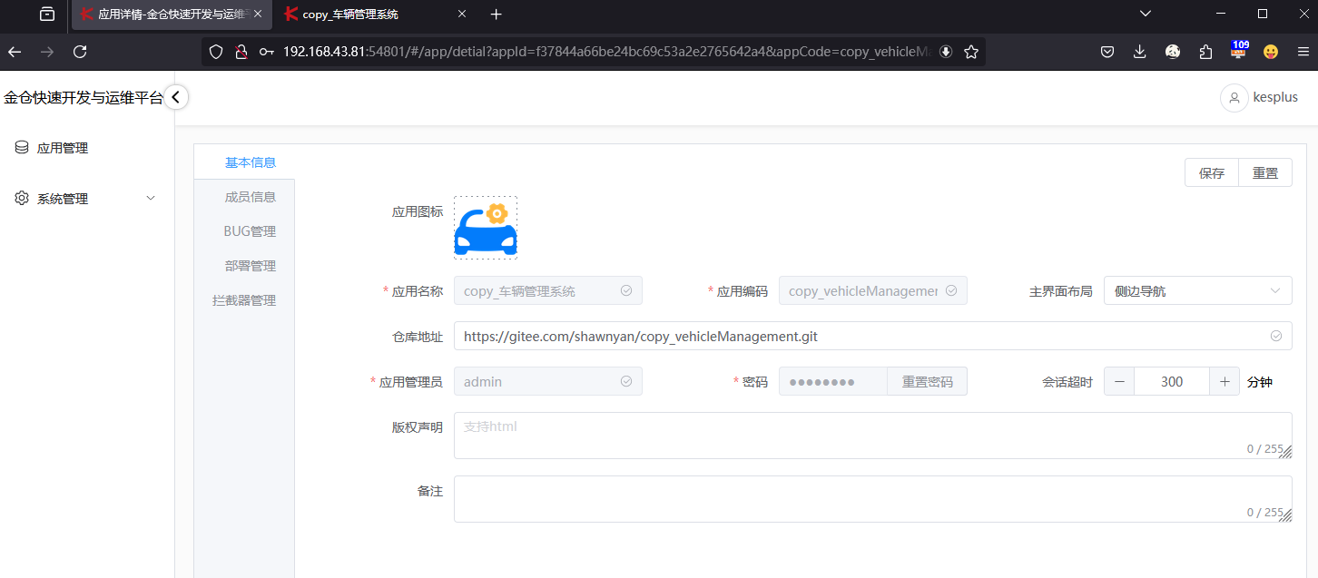Viewport: 1318px width, 578px height.
Task: Close the copy_车辆管理系统 browser tab
Action: 461,15
